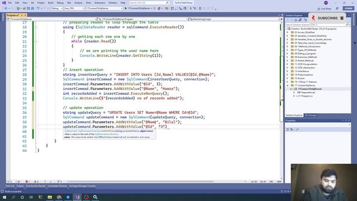This screenshot has height=201, width=357.
Task: Click the search magnifier in Solution Explorer
Action: pos(347,25)
